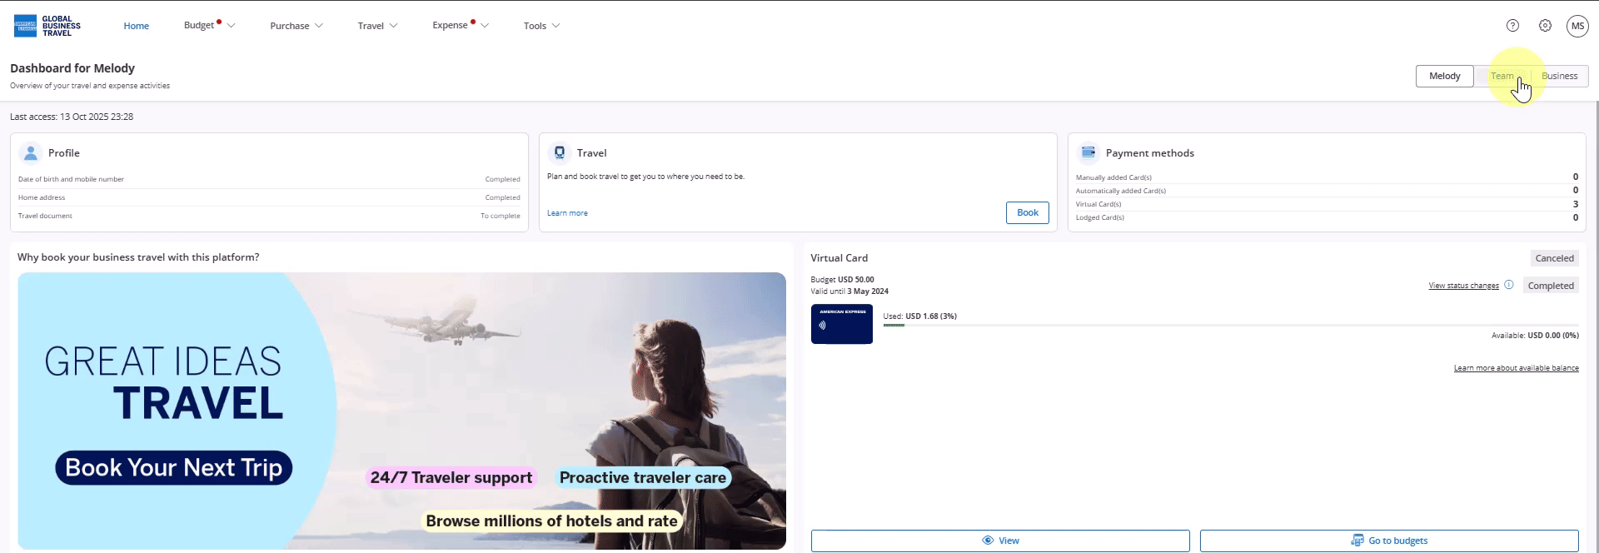Click the Virtual Card(s) count row
This screenshot has height=553, width=1599.
pyautogui.click(x=1327, y=204)
